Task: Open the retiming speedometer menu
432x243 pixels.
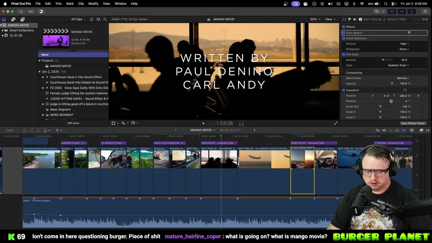Action: coord(134,123)
